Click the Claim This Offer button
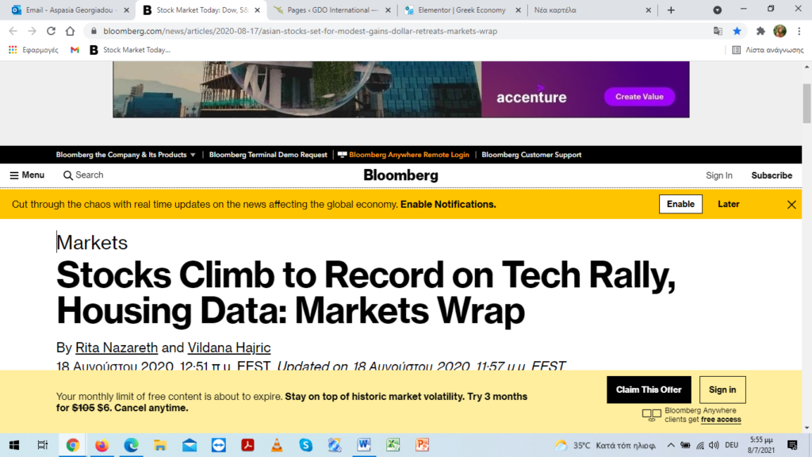Image resolution: width=812 pixels, height=457 pixels. (649, 390)
